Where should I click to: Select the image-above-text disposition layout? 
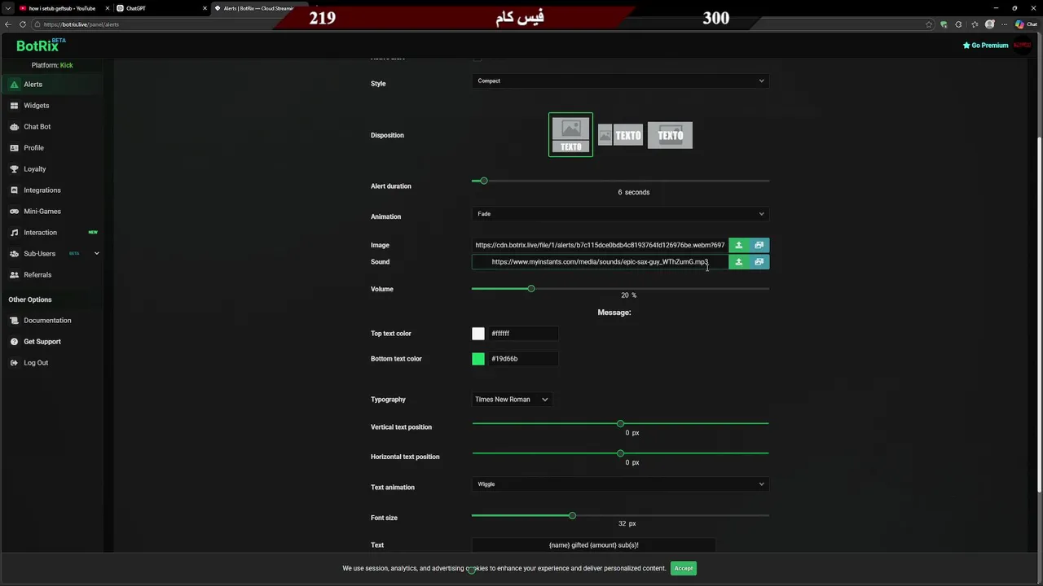coord(570,135)
